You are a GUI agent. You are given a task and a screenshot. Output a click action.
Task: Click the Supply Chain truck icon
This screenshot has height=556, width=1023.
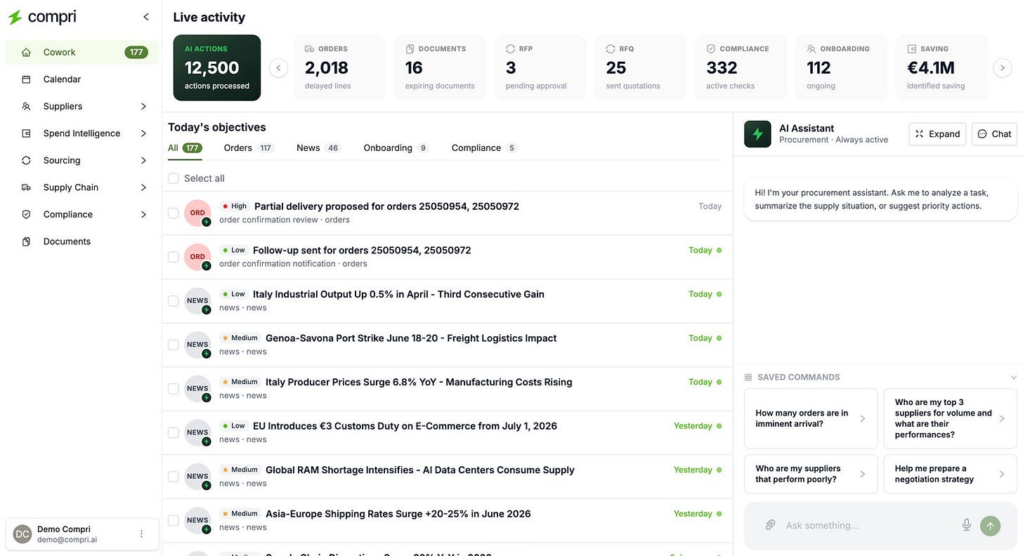click(26, 187)
